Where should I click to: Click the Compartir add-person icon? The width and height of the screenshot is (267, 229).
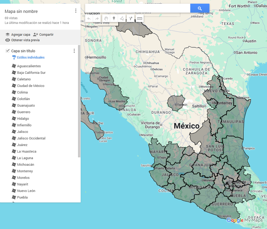pos(35,35)
